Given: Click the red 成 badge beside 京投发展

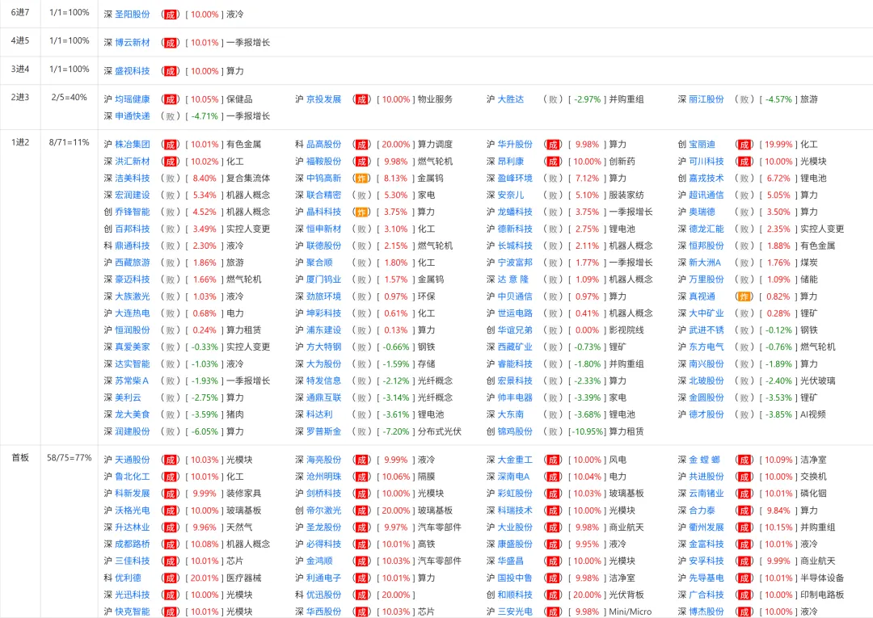Looking at the screenshot, I should [x=362, y=99].
